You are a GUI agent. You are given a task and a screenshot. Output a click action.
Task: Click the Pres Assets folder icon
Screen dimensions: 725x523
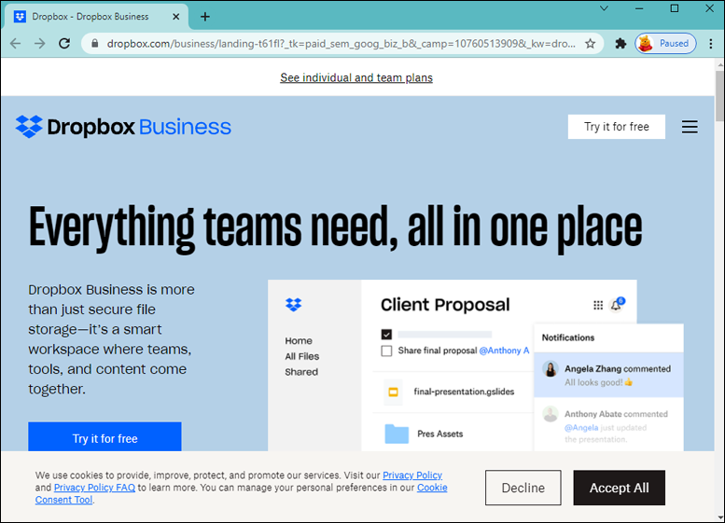(x=397, y=434)
